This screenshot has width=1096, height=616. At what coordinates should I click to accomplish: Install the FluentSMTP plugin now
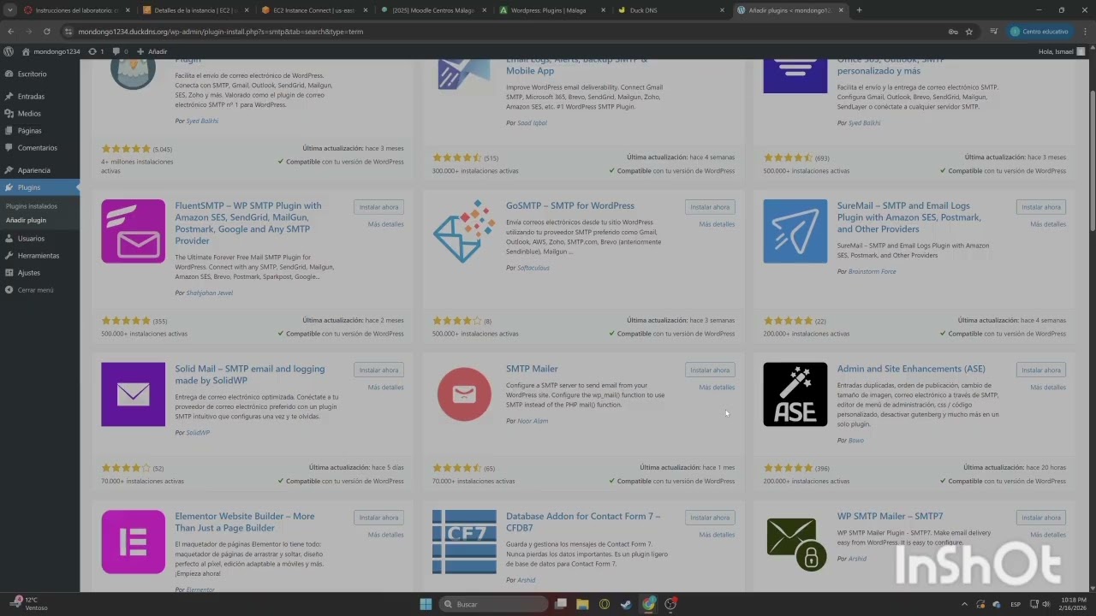378,207
